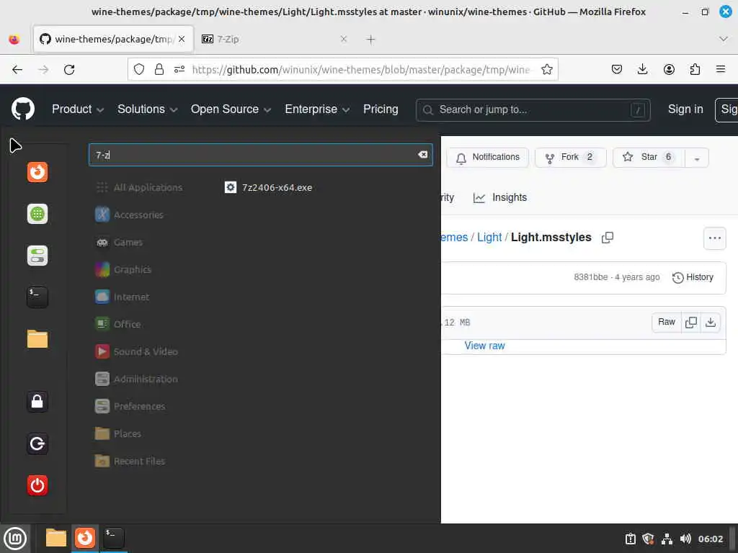Open Files folder in menu favorites
The width and height of the screenshot is (738, 553).
tap(37, 339)
